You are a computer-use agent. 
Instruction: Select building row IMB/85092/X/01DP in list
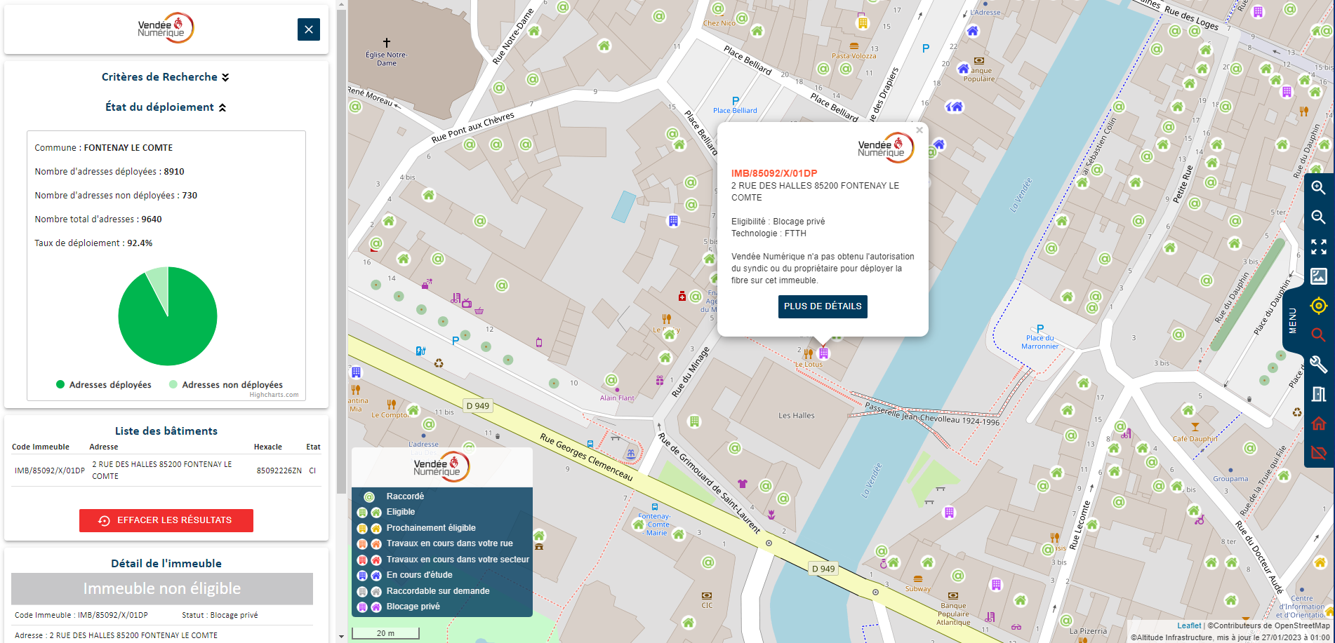point(166,471)
